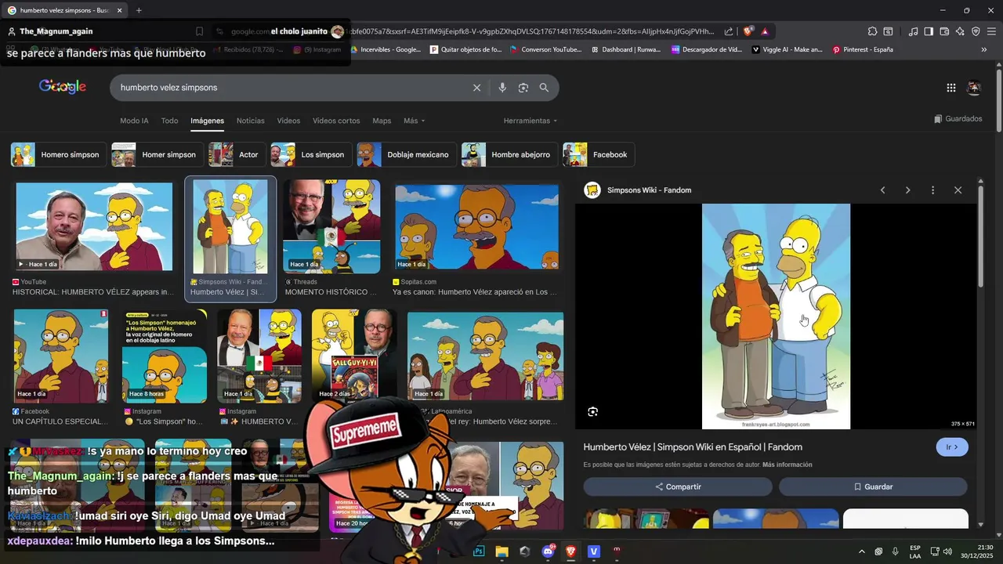Open Brave Rewards triangle icon
This screenshot has height=564, width=1003.
[765, 31]
